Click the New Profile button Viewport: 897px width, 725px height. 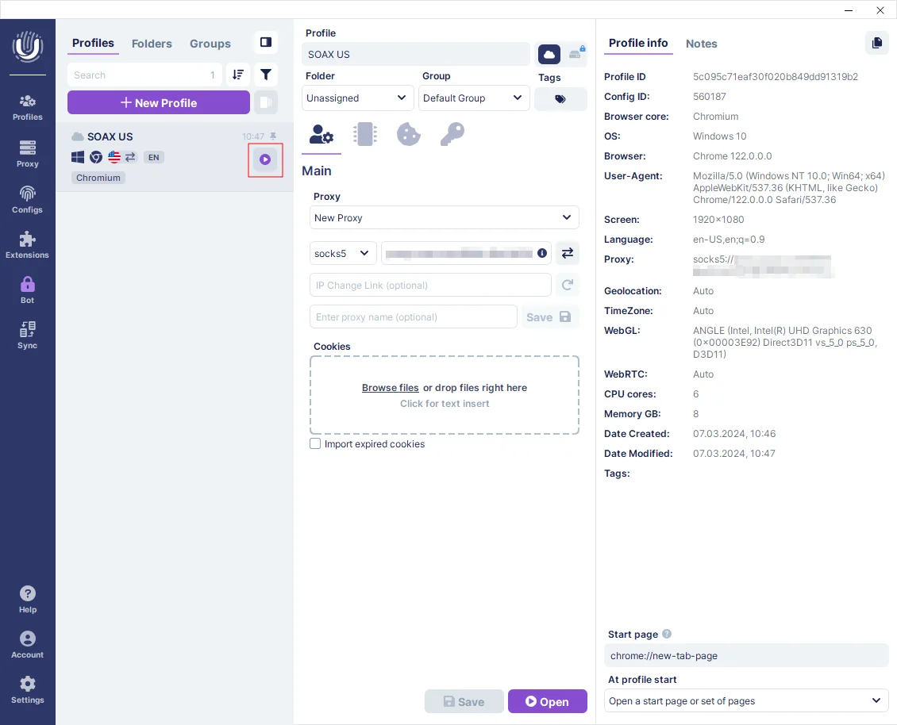point(158,102)
